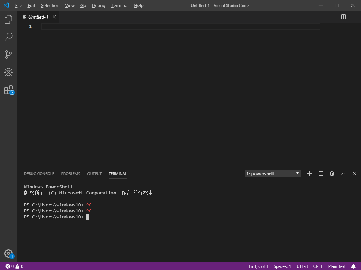Switch to the PROBLEMS tab
This screenshot has width=361, height=270.
point(71,173)
